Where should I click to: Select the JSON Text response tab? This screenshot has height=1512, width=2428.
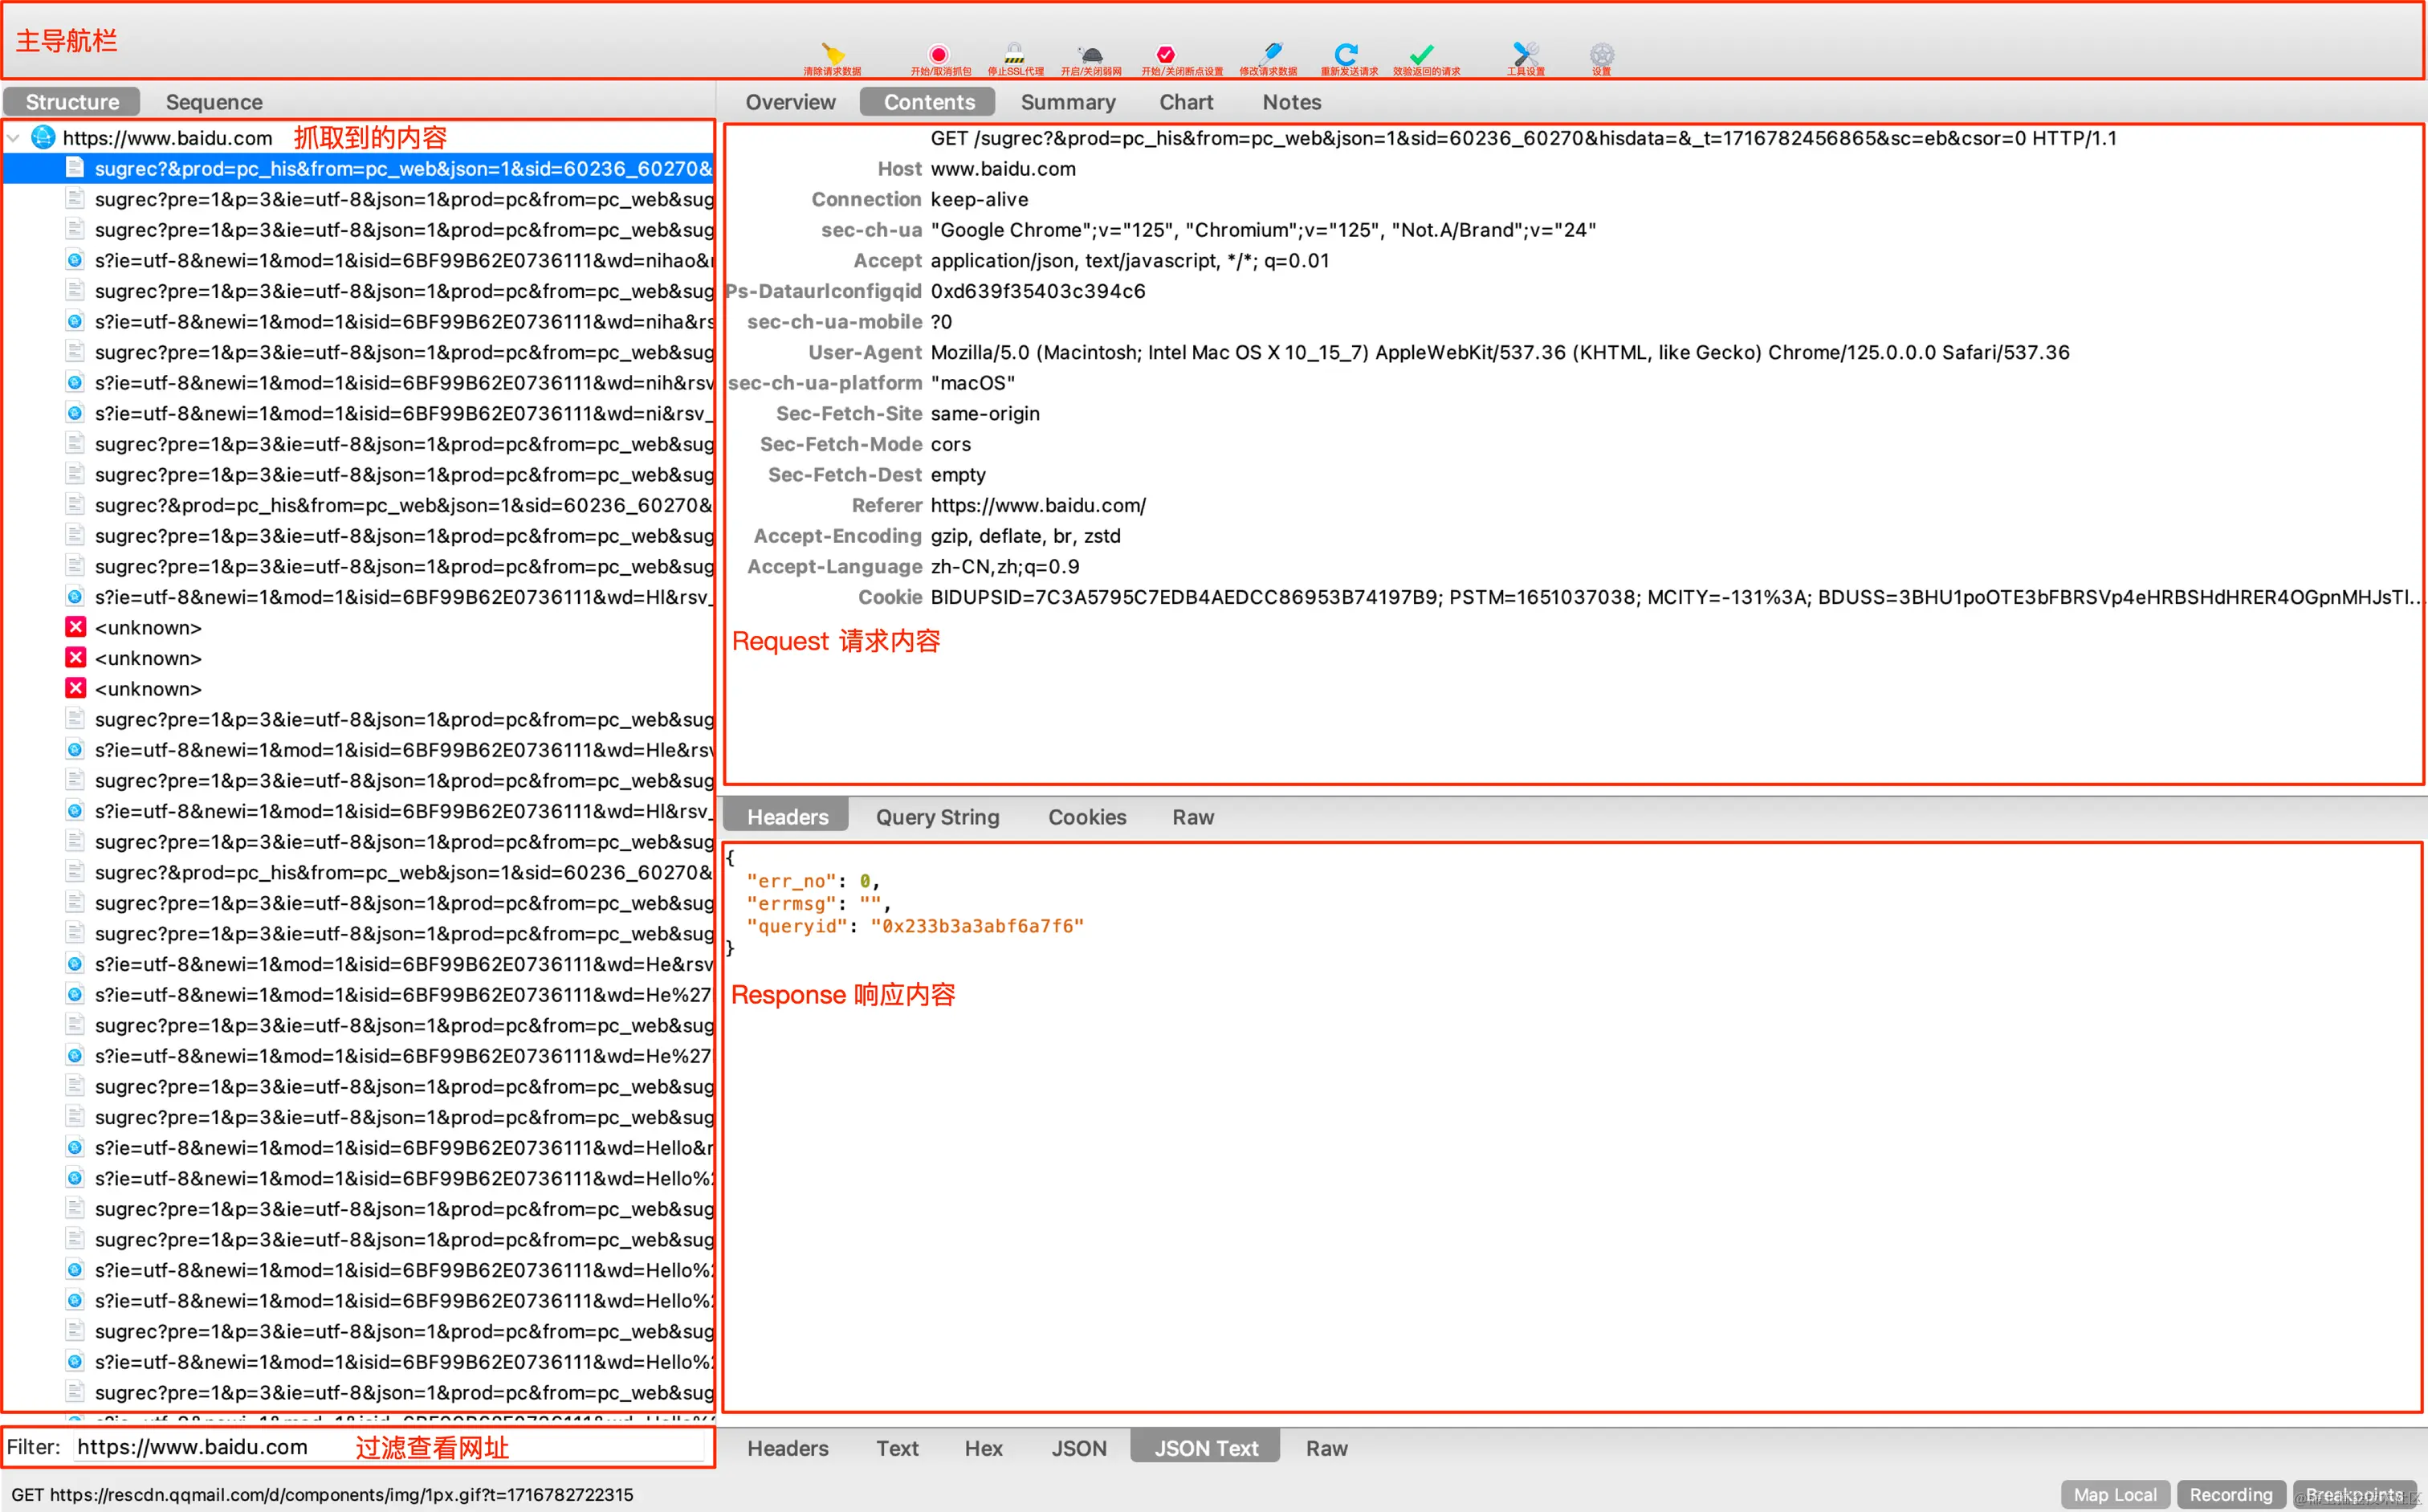click(x=1205, y=1448)
